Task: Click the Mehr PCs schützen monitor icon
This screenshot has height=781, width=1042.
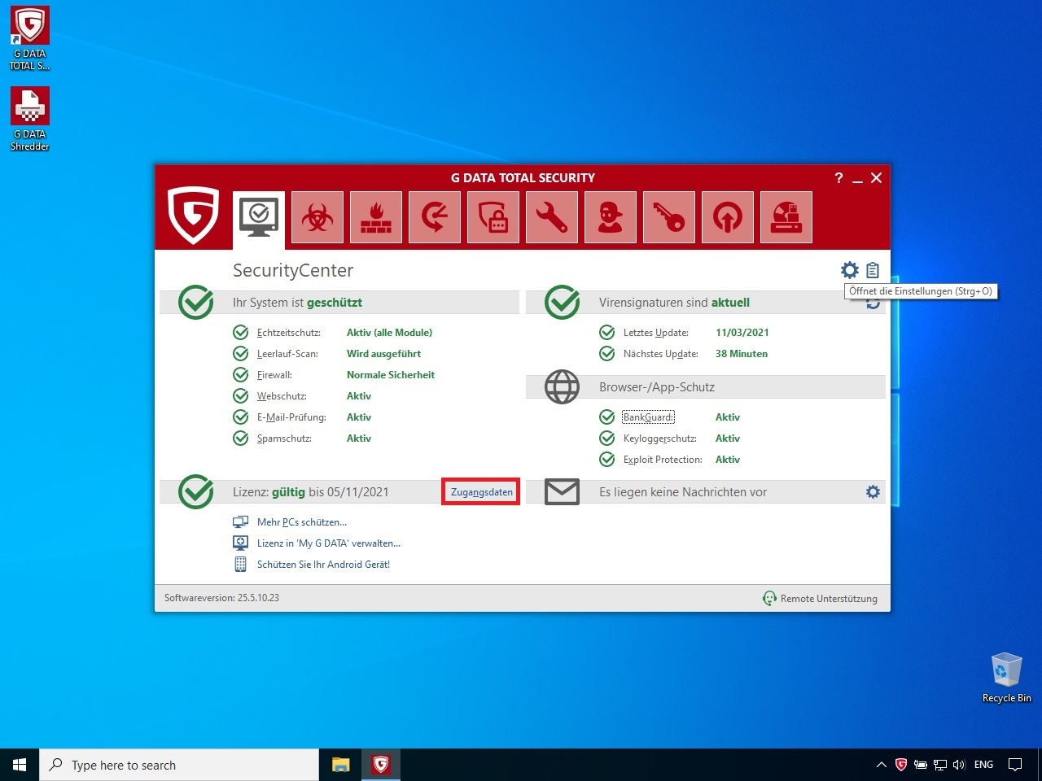Action: [x=240, y=522]
